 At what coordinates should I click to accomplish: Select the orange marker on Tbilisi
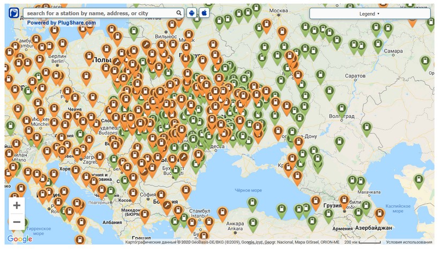(x=344, y=202)
